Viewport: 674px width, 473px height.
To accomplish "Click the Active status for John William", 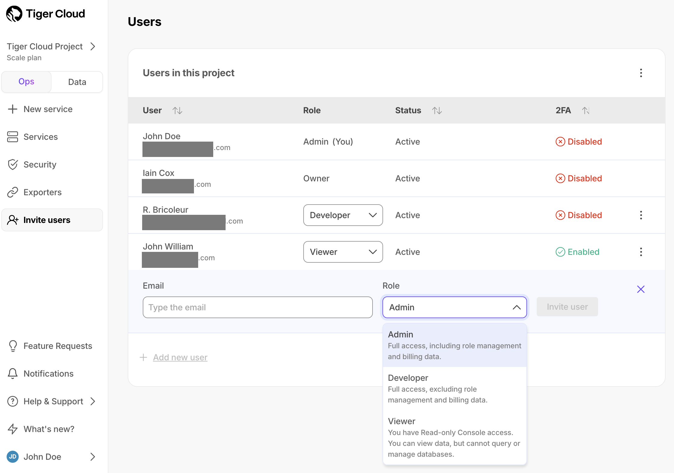I will tap(407, 252).
